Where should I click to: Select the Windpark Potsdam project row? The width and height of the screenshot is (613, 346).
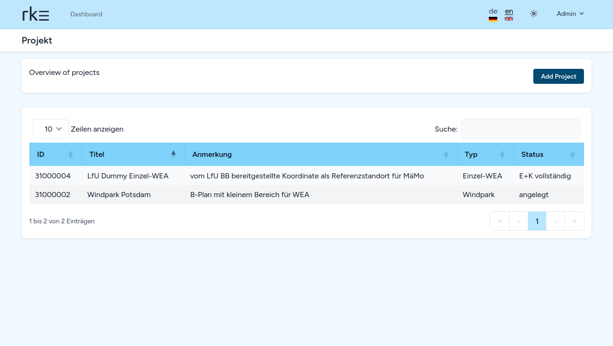(119, 195)
